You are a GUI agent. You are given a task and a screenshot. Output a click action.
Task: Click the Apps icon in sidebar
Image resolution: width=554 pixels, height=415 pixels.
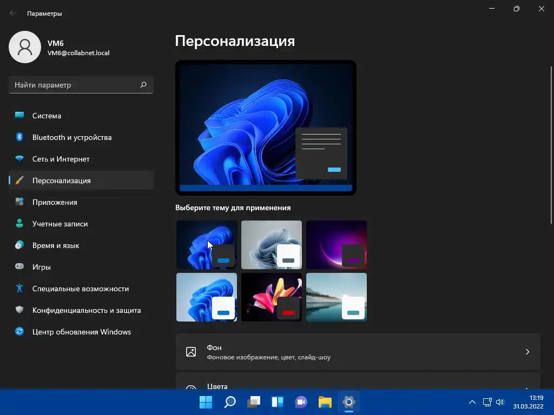19,202
